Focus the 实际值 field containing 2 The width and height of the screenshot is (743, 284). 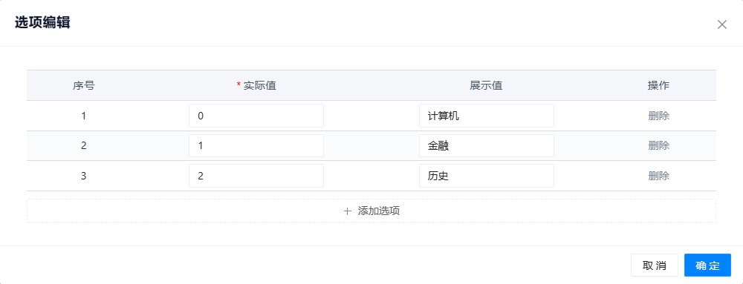tap(256, 176)
